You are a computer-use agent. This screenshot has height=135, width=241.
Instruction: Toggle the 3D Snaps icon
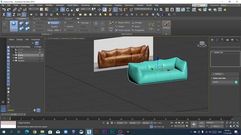[110, 10]
